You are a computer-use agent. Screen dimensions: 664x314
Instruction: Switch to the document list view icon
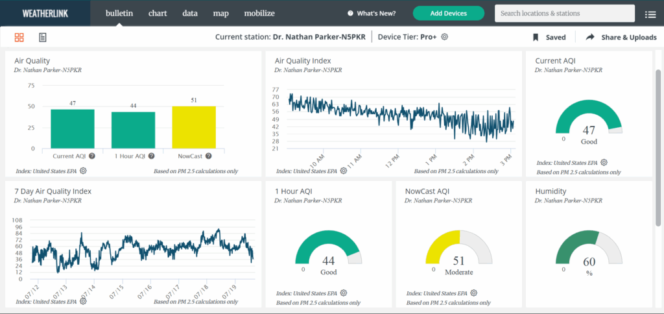(43, 38)
